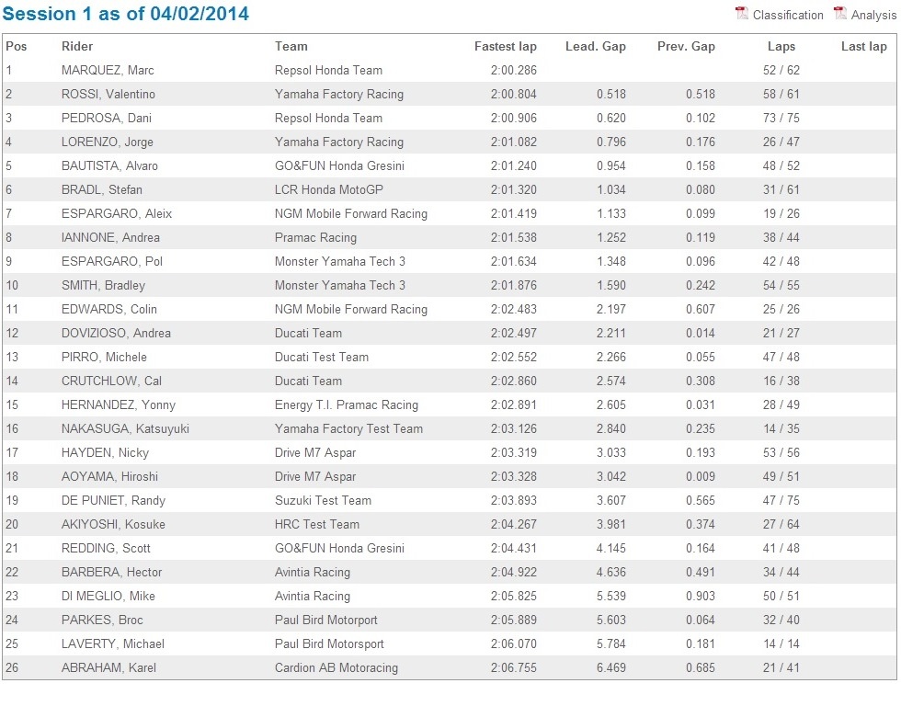Image resolution: width=901 pixels, height=706 pixels.
Task: Select the ROSSI, Valentino rider name
Action: (108, 94)
